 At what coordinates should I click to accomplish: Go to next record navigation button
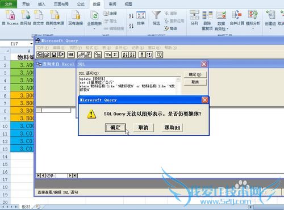coord(70,175)
